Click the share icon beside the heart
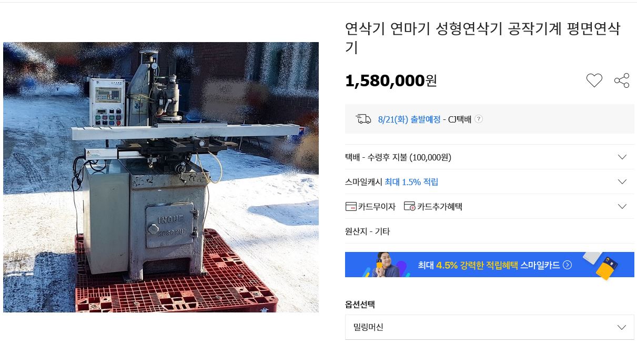 [x=622, y=80]
